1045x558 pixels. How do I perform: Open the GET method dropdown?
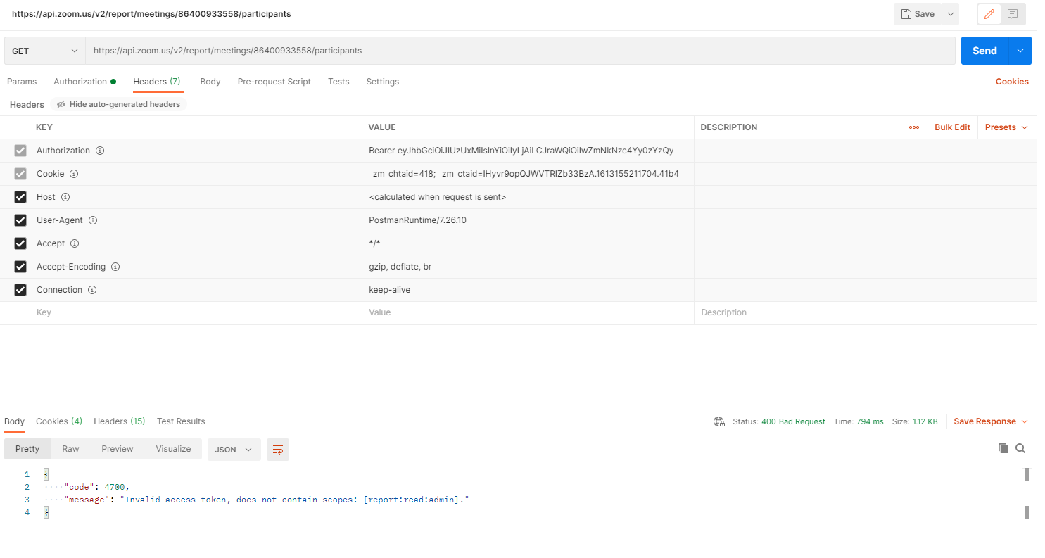point(45,51)
